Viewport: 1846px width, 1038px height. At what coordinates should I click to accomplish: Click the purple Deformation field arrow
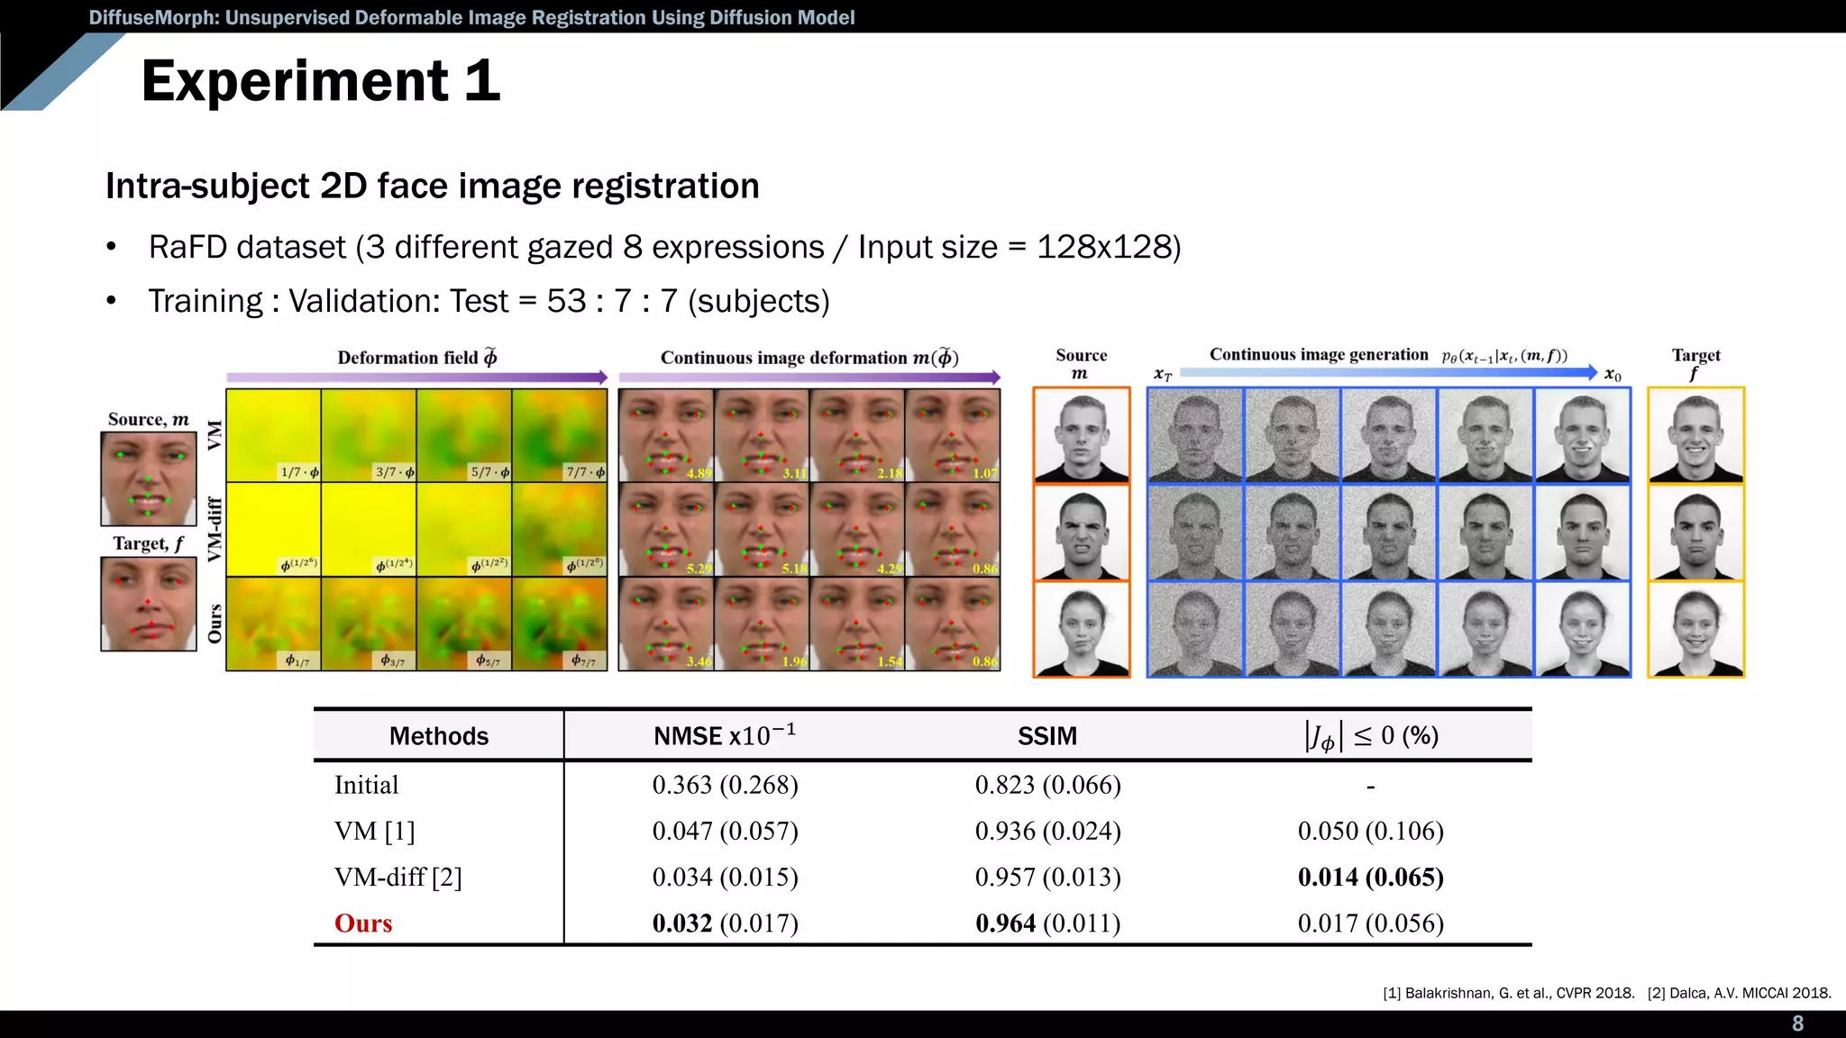point(416,378)
